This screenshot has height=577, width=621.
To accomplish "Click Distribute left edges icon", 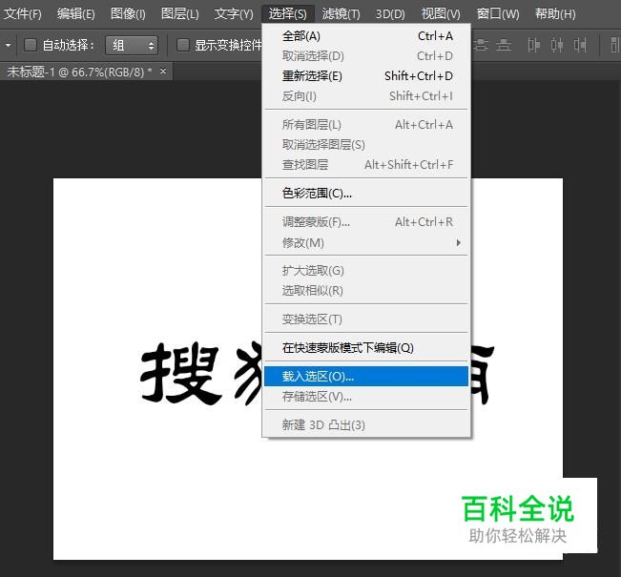I will 533,45.
